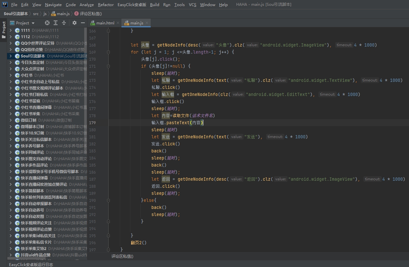The height and width of the screenshot is (267, 409).
Task: Click the 翻页2() call on line 196
Action: point(138,243)
